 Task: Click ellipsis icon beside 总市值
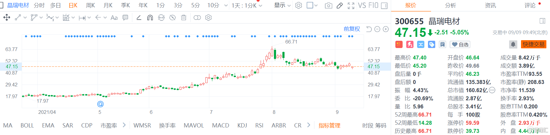(x=492, y=90)
